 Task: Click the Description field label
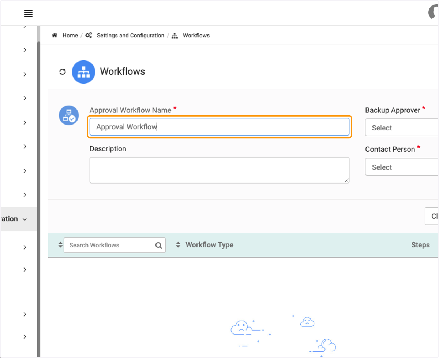(108, 149)
